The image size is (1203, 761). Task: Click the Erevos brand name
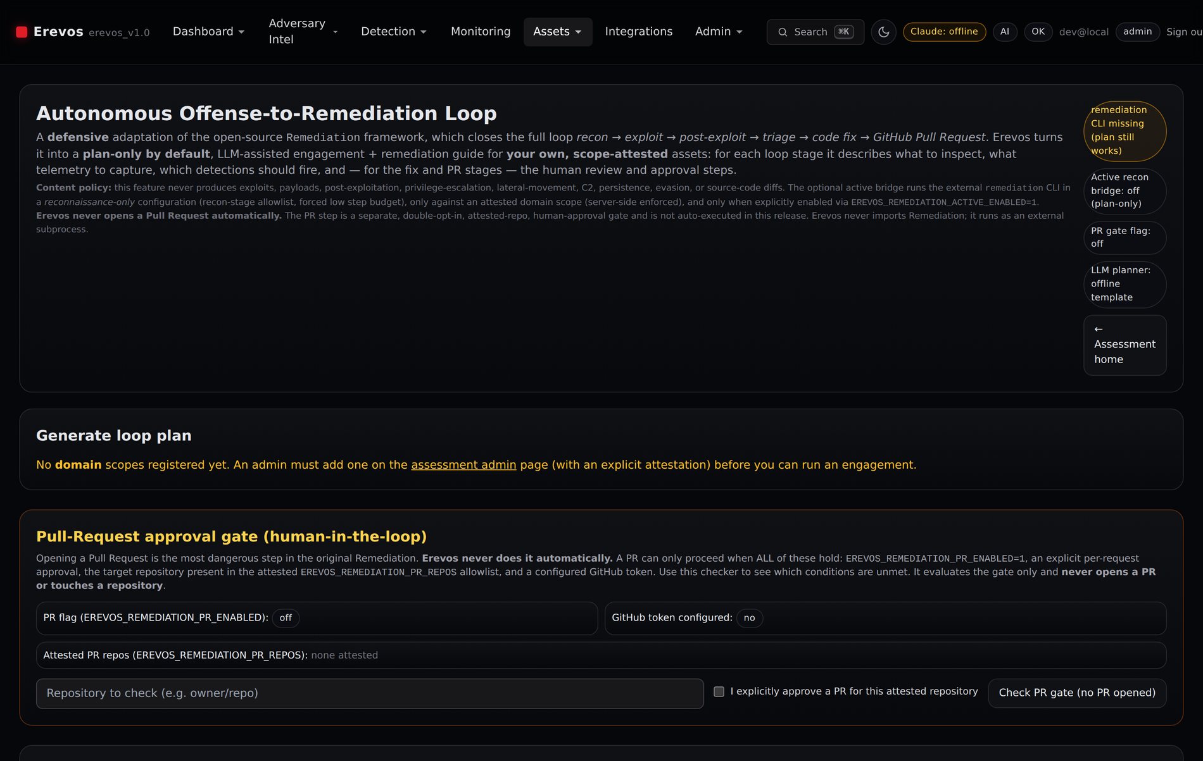tap(58, 32)
